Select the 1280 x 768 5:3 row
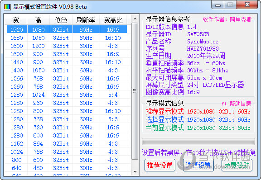This screenshot has width=261, height=180. [67, 119]
